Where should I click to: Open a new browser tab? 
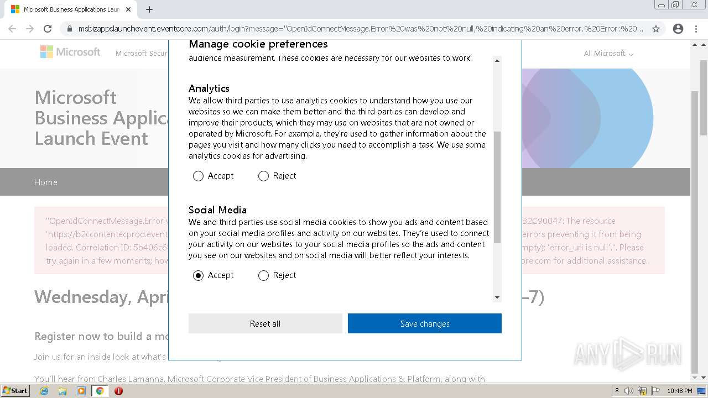click(149, 9)
